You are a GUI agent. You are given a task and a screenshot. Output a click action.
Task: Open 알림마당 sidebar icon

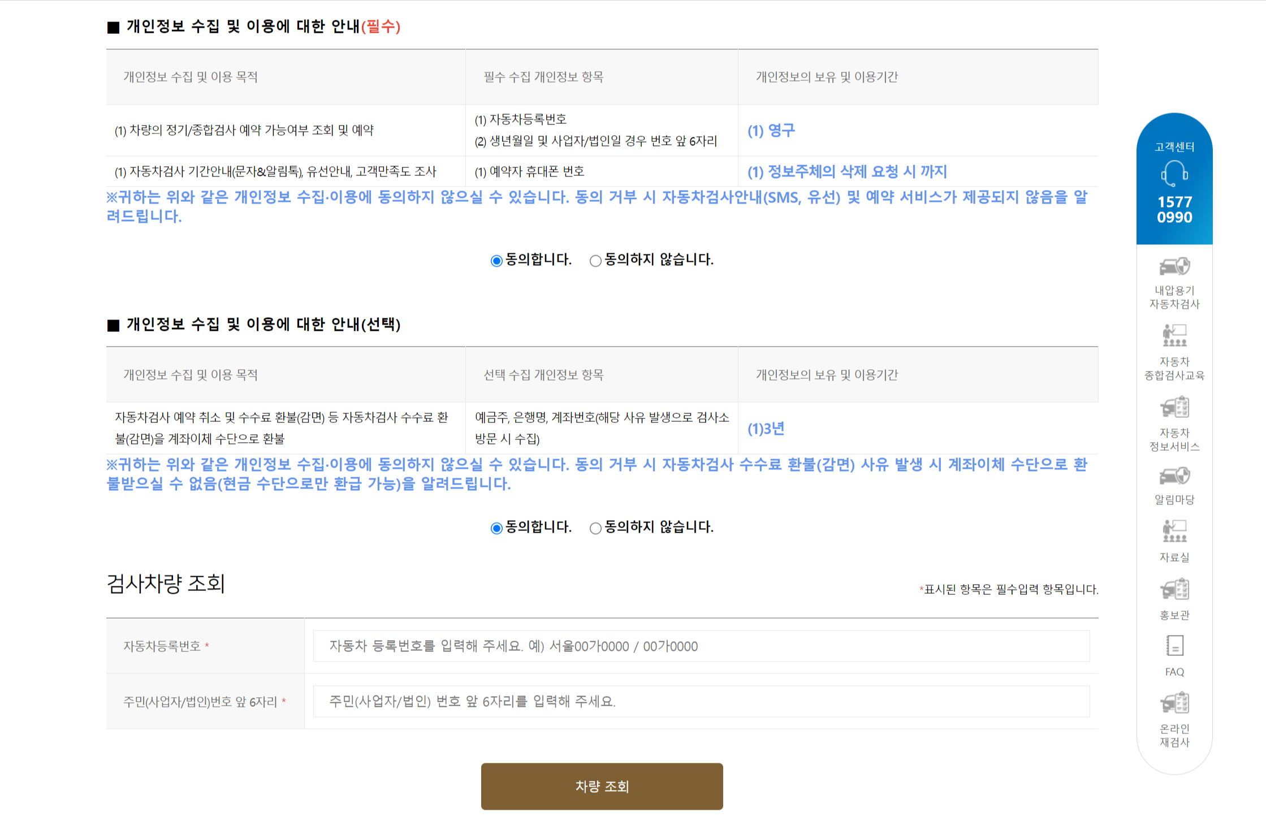point(1174,476)
